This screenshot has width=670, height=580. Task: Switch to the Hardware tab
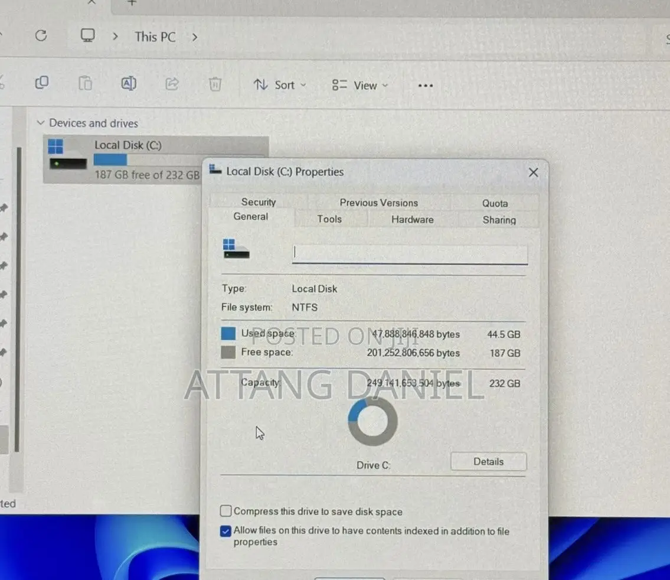(412, 219)
